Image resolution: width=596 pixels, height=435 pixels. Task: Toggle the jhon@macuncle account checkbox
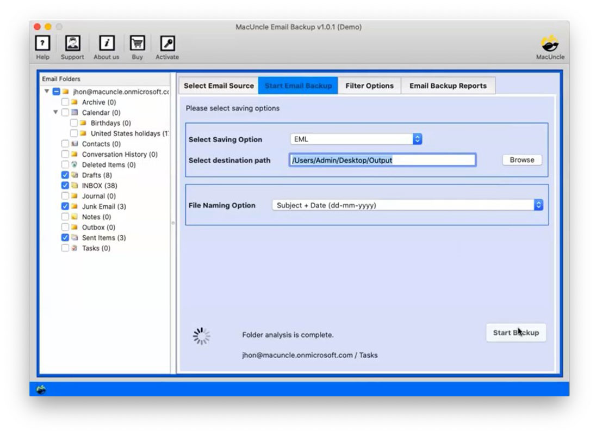coord(56,91)
